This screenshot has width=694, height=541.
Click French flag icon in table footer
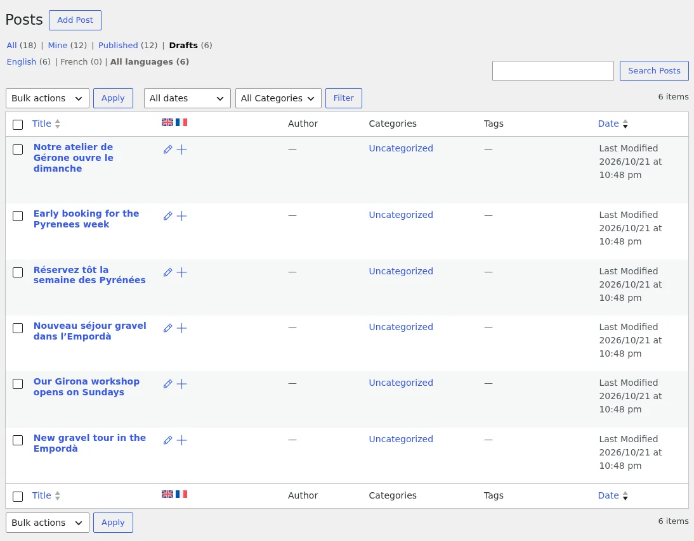tap(181, 494)
